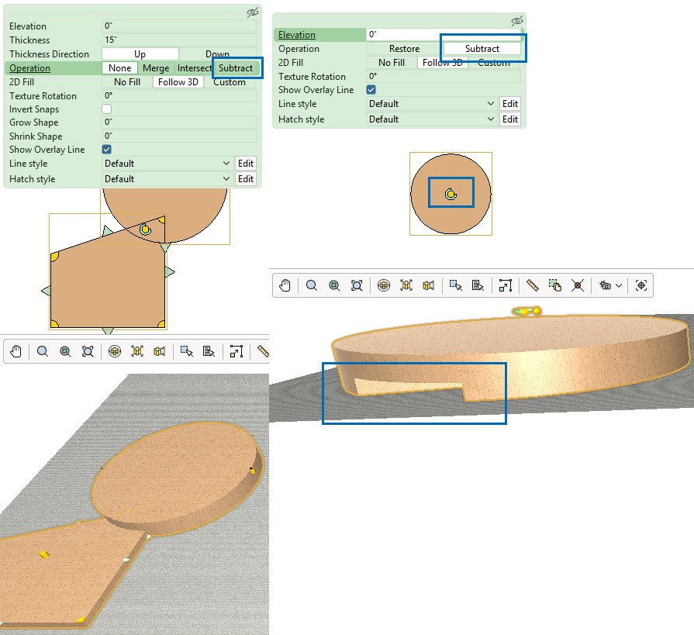Click the camera snapshot icon in right toolbar
694x635 pixels.
(605, 285)
